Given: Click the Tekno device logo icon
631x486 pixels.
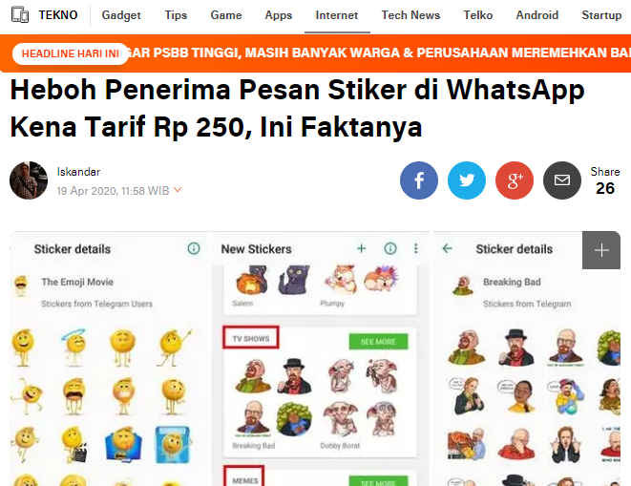Looking at the screenshot, I should tap(20, 15).
